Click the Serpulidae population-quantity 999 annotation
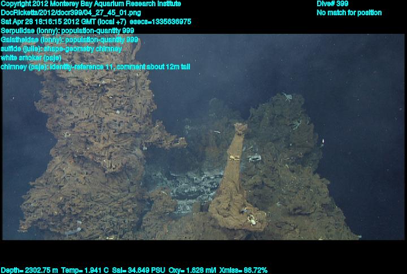The height and width of the screenshot is (274, 407). pyautogui.click(x=67, y=30)
